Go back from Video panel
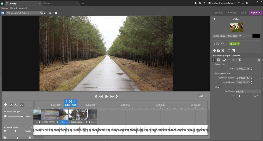This screenshot has height=141, width=263. point(214,19)
